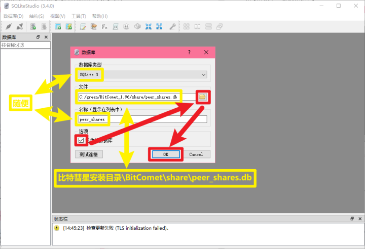
Task: Float the 数据库 side panel
Action: (x=38, y=37)
